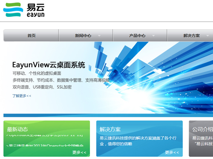Open the 解决方案 navigation item
This screenshot has height=159, width=213.
tap(191, 36)
